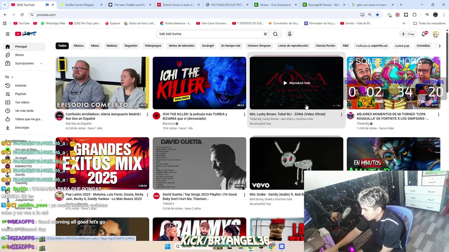The width and height of the screenshot is (449, 252).
Task: Open more options for MEJORES MOMENTOS video
Action: coord(438,114)
